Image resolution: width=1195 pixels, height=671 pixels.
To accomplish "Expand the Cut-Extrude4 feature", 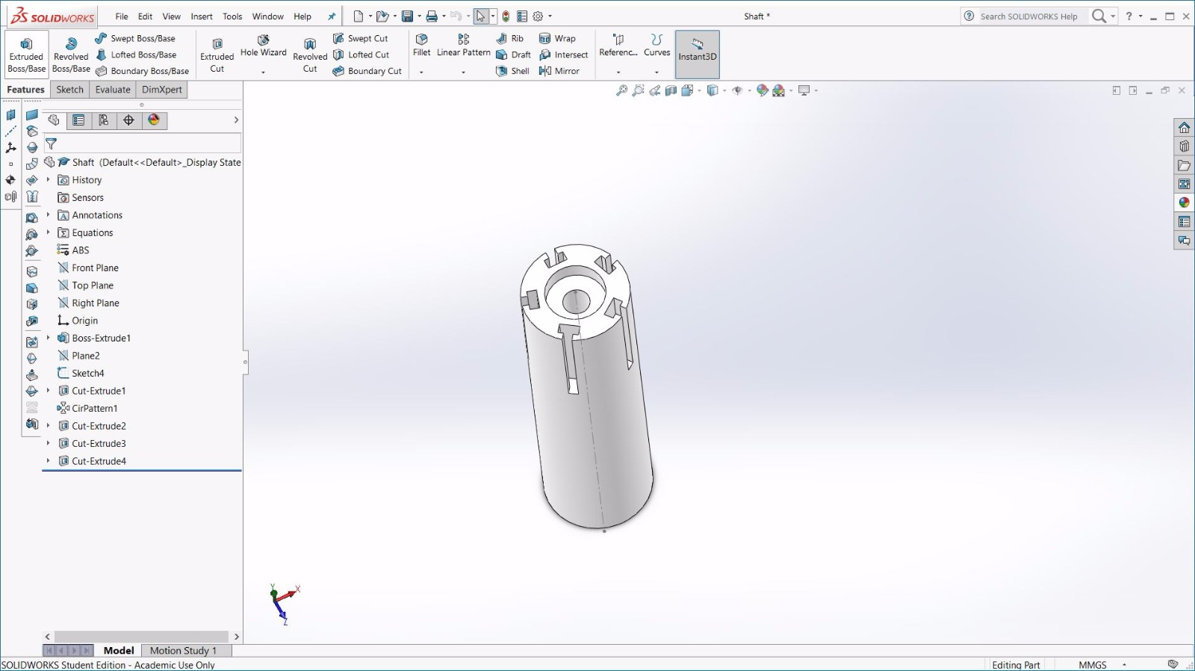I will point(49,461).
